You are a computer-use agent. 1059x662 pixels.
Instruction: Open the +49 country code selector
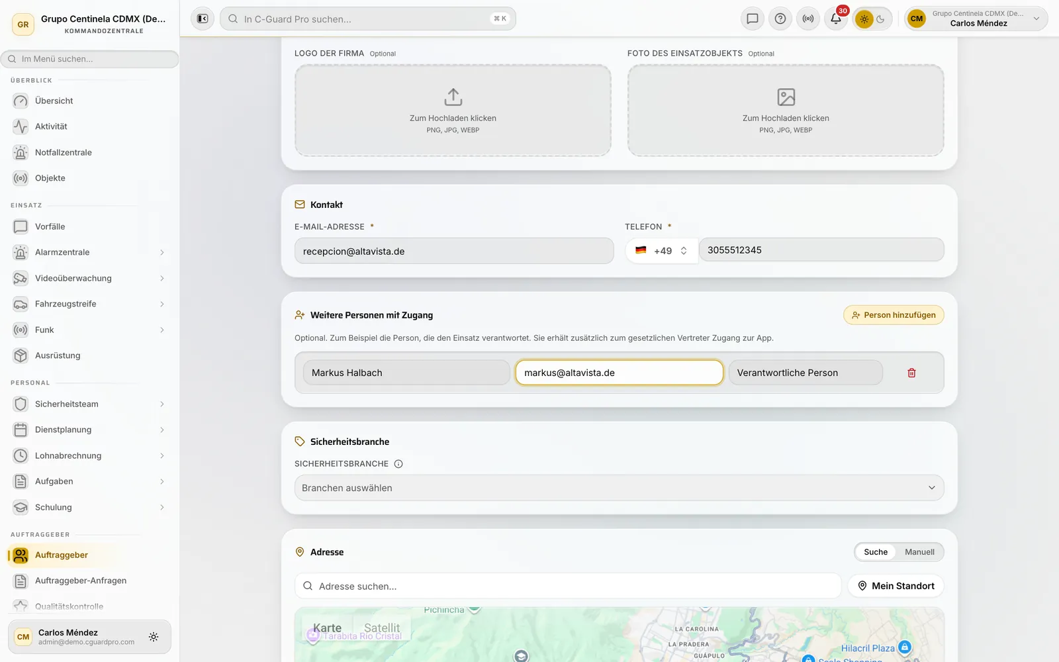[x=661, y=251]
